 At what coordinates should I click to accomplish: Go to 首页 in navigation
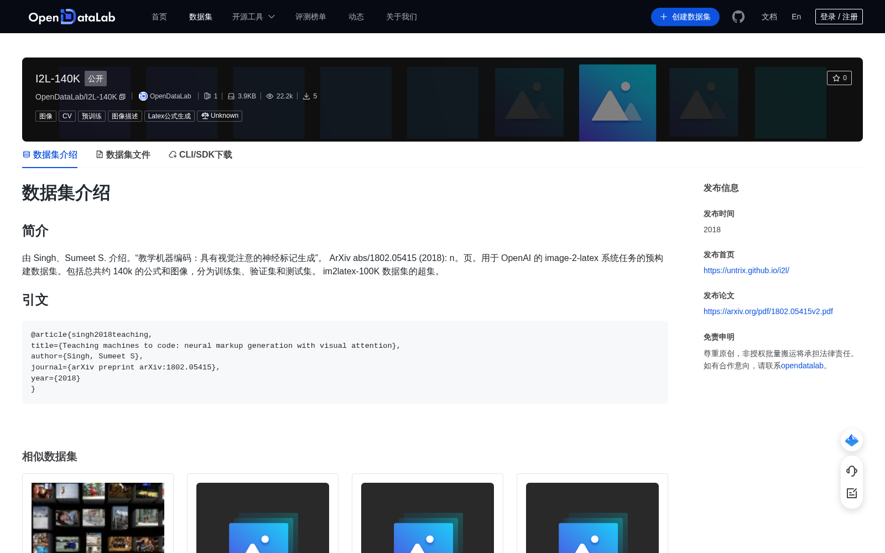coord(159,17)
